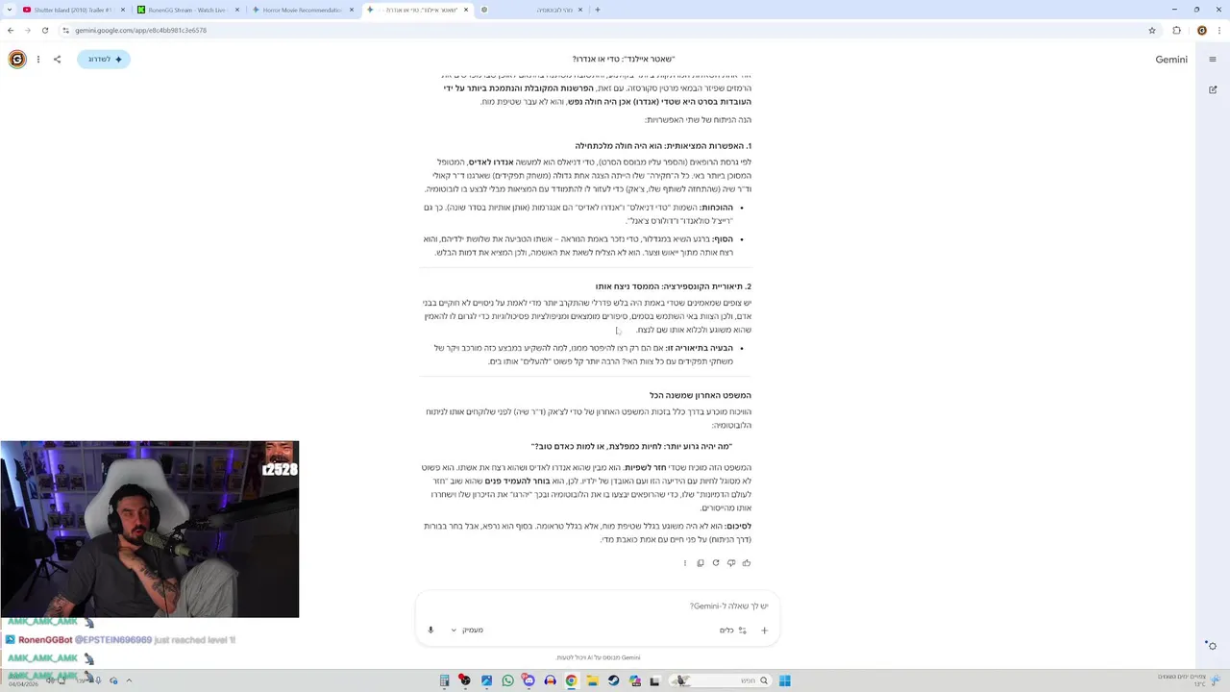Open the Tools button in the prompt box
This screenshot has width=1230, height=692.
[x=733, y=630]
